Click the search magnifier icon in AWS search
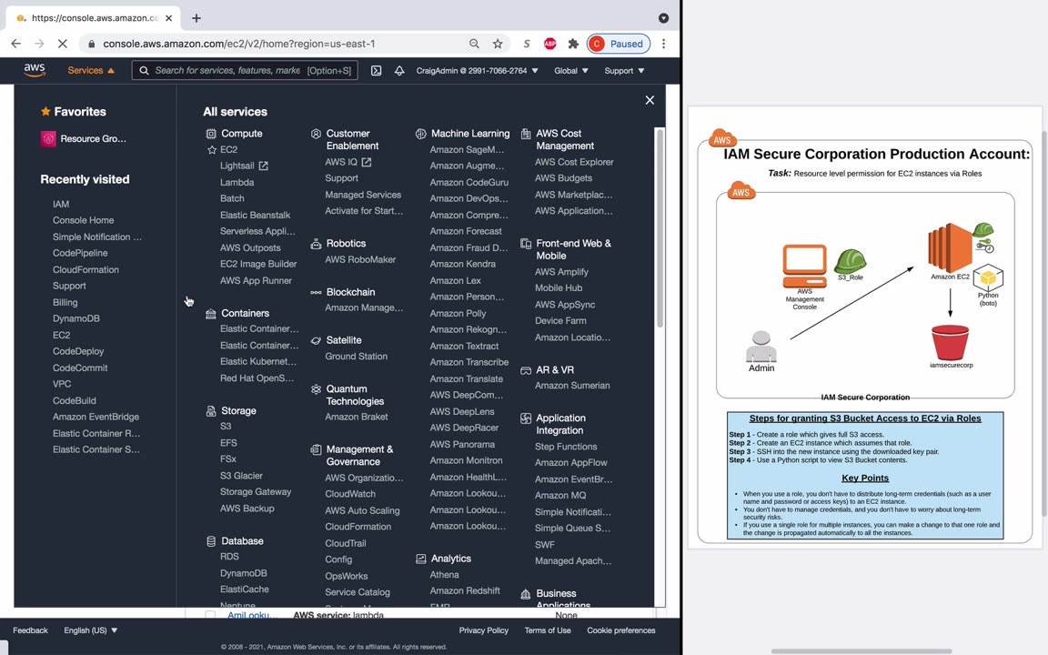This screenshot has width=1048, height=655. click(144, 70)
